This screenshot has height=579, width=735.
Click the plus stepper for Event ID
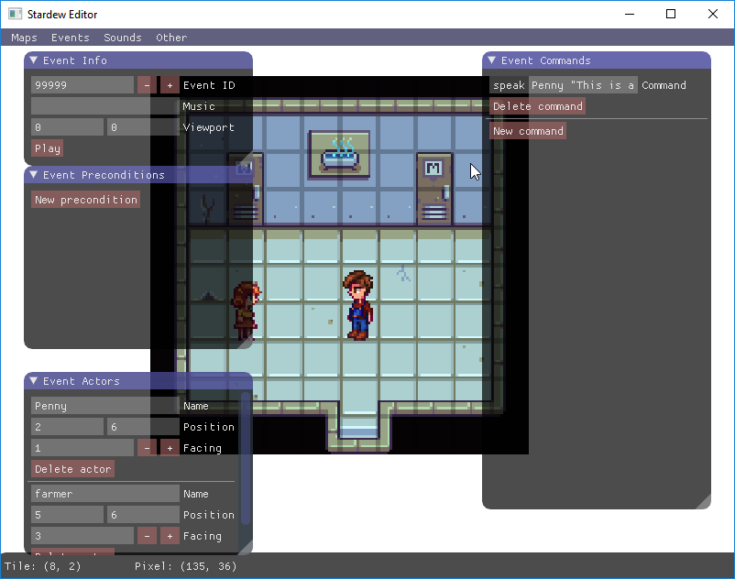click(x=170, y=85)
